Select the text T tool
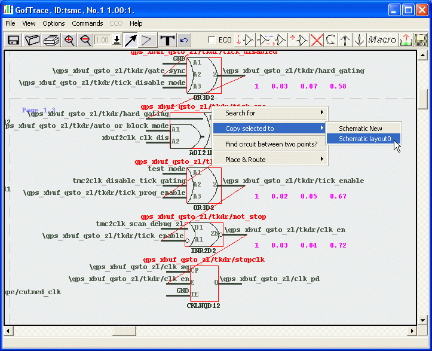Screen dimensions: 432x351 167,40
